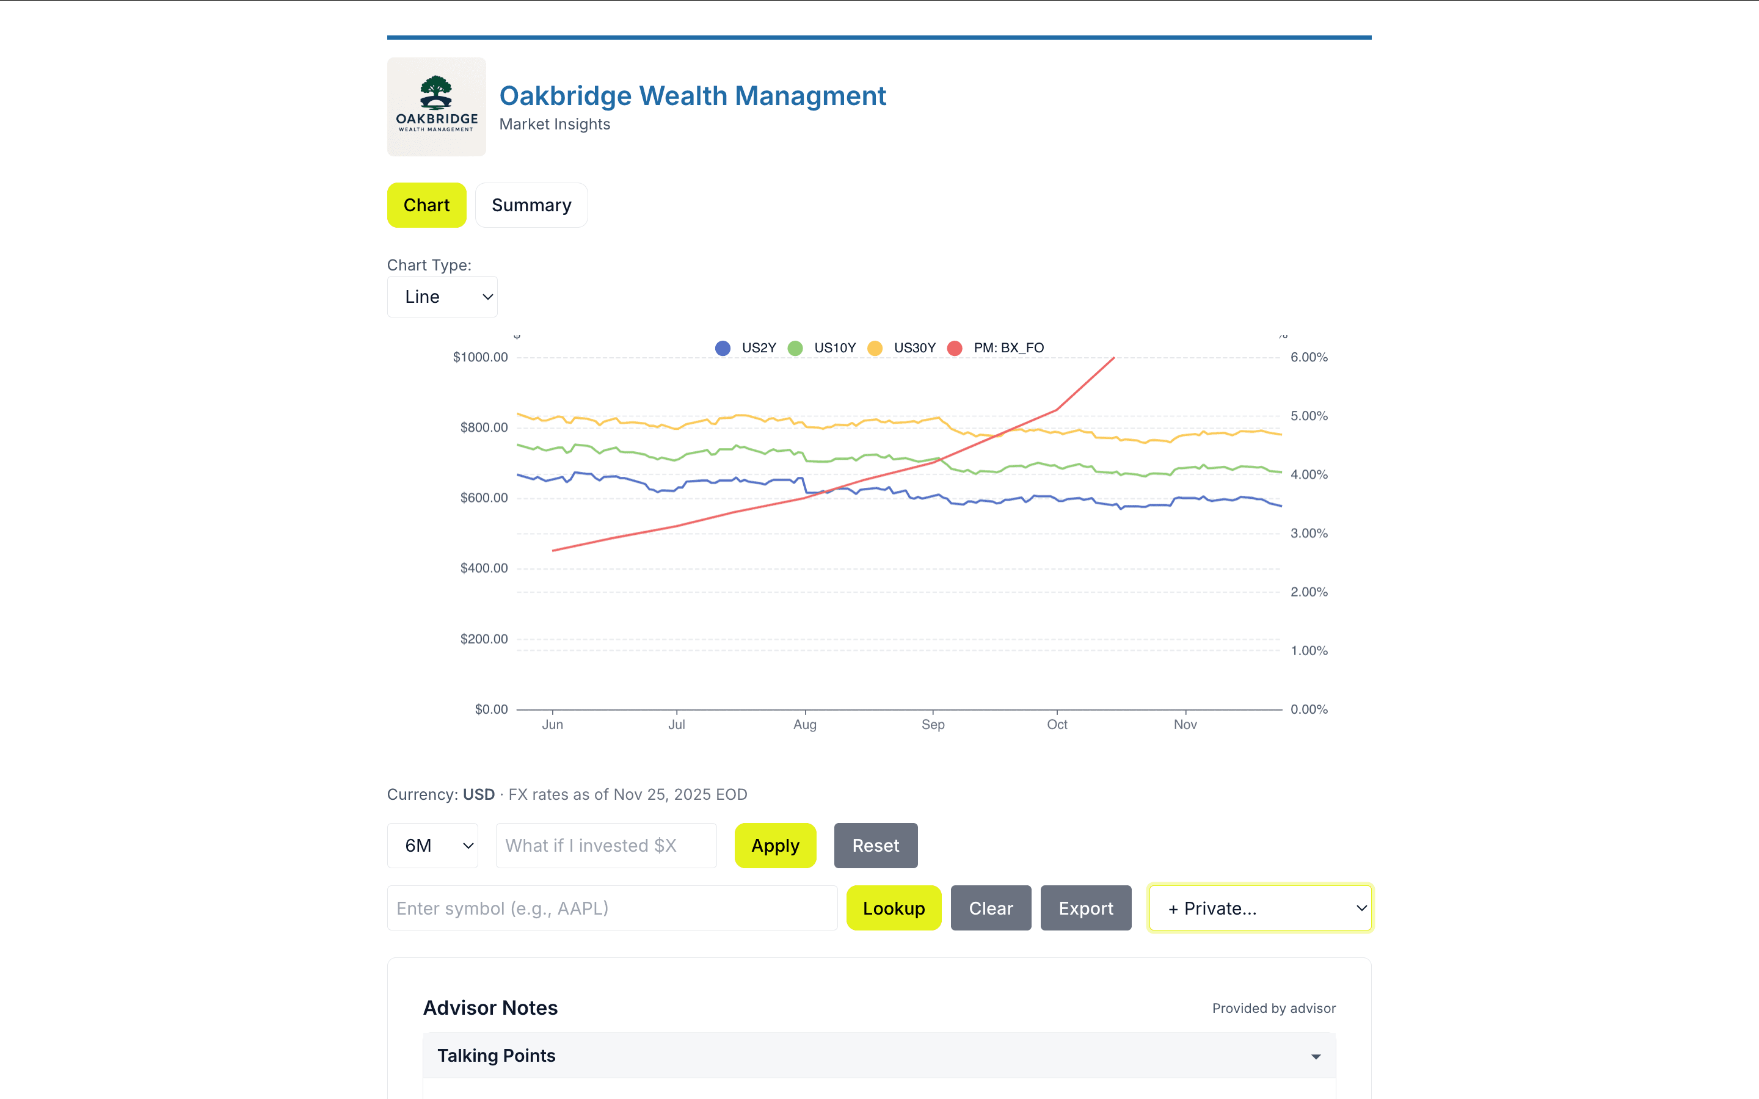The height and width of the screenshot is (1099, 1759).
Task: Toggle US10Y series via green legend dot
Action: click(795, 348)
